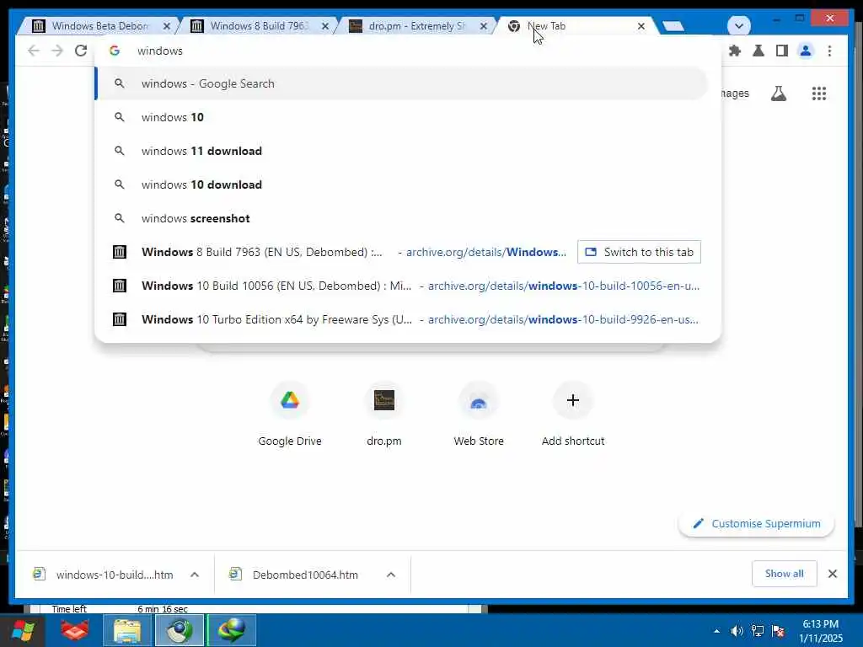Open the red taskbar app icon
The width and height of the screenshot is (863, 647).
click(x=75, y=630)
